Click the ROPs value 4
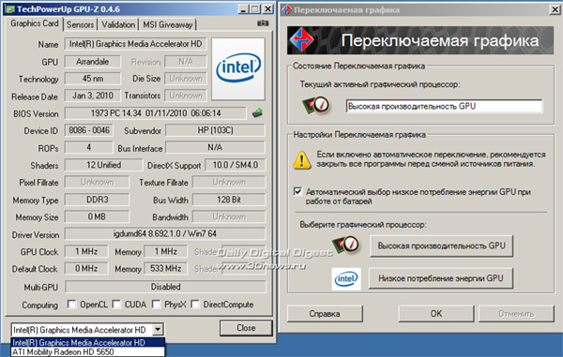Viewport: 563px width, 357px height. [x=89, y=147]
